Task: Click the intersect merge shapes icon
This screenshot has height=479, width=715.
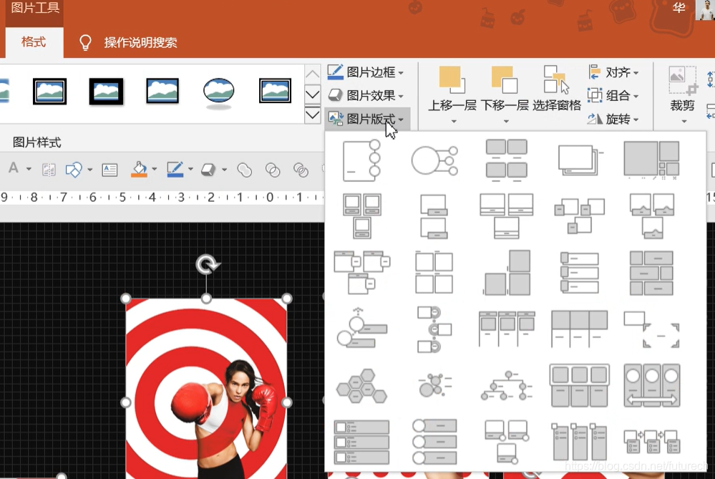Action: pos(301,170)
